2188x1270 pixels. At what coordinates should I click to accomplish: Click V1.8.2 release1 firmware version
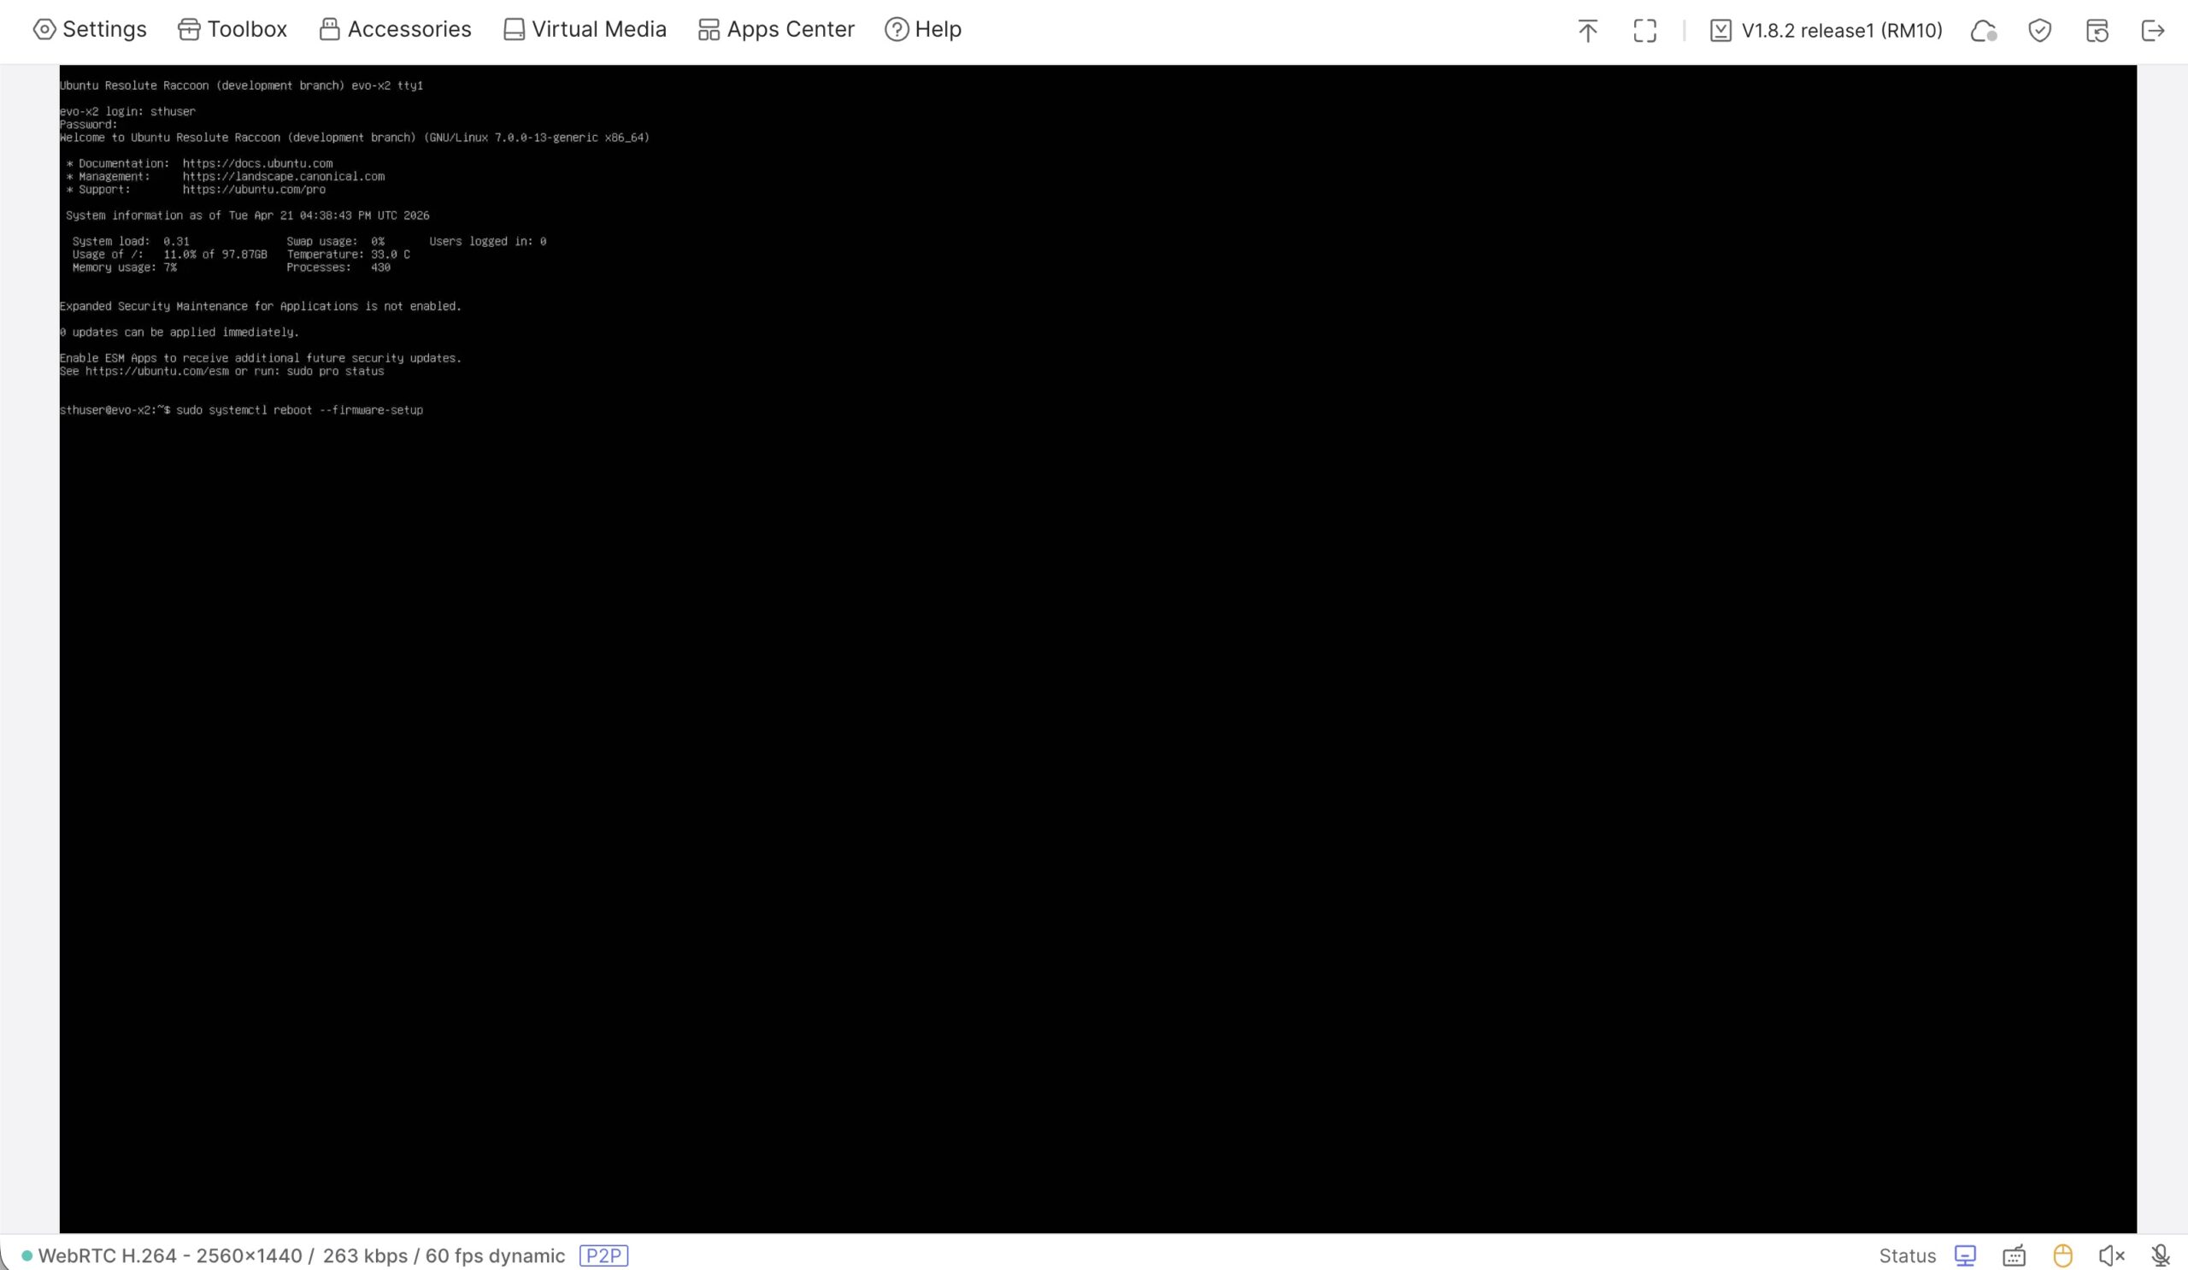coord(1825,32)
